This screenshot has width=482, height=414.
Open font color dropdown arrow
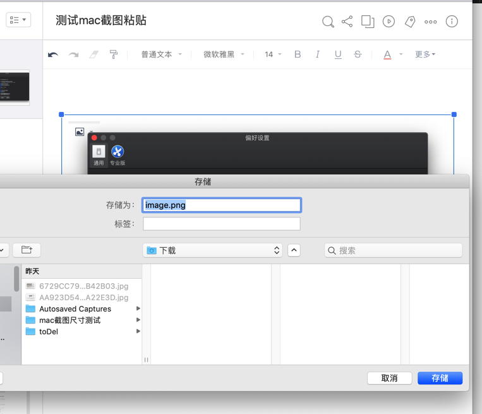pos(401,54)
